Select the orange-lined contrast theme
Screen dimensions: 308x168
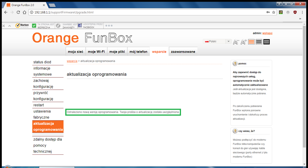(x=251, y=42)
